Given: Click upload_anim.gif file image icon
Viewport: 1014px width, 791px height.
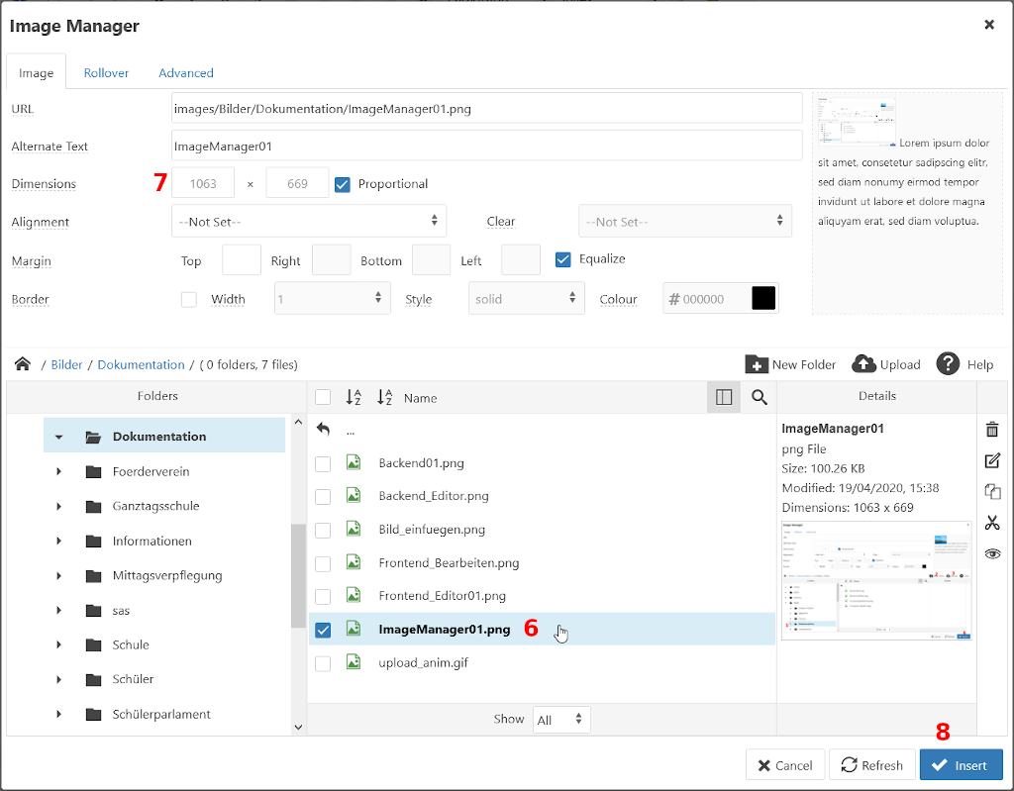Looking at the screenshot, I should point(354,661).
